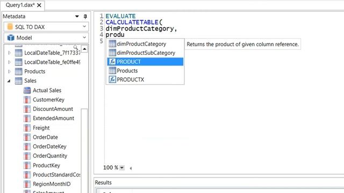Click the OrderQuantity column label

50,156
